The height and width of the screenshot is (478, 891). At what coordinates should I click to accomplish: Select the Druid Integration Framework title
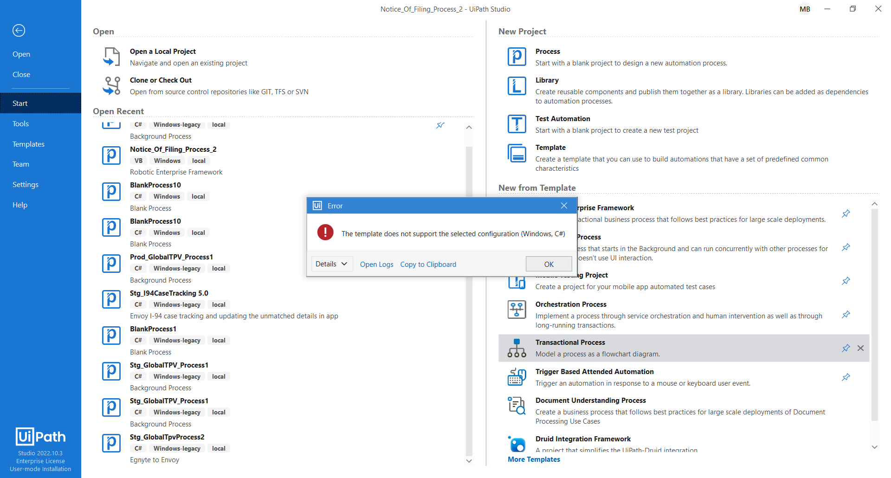coord(583,439)
